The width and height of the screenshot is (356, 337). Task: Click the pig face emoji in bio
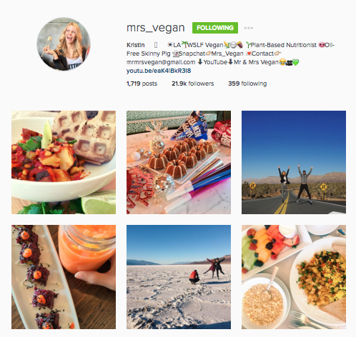(x=322, y=45)
